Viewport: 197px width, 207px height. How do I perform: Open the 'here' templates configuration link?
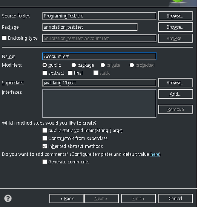tap(155, 154)
